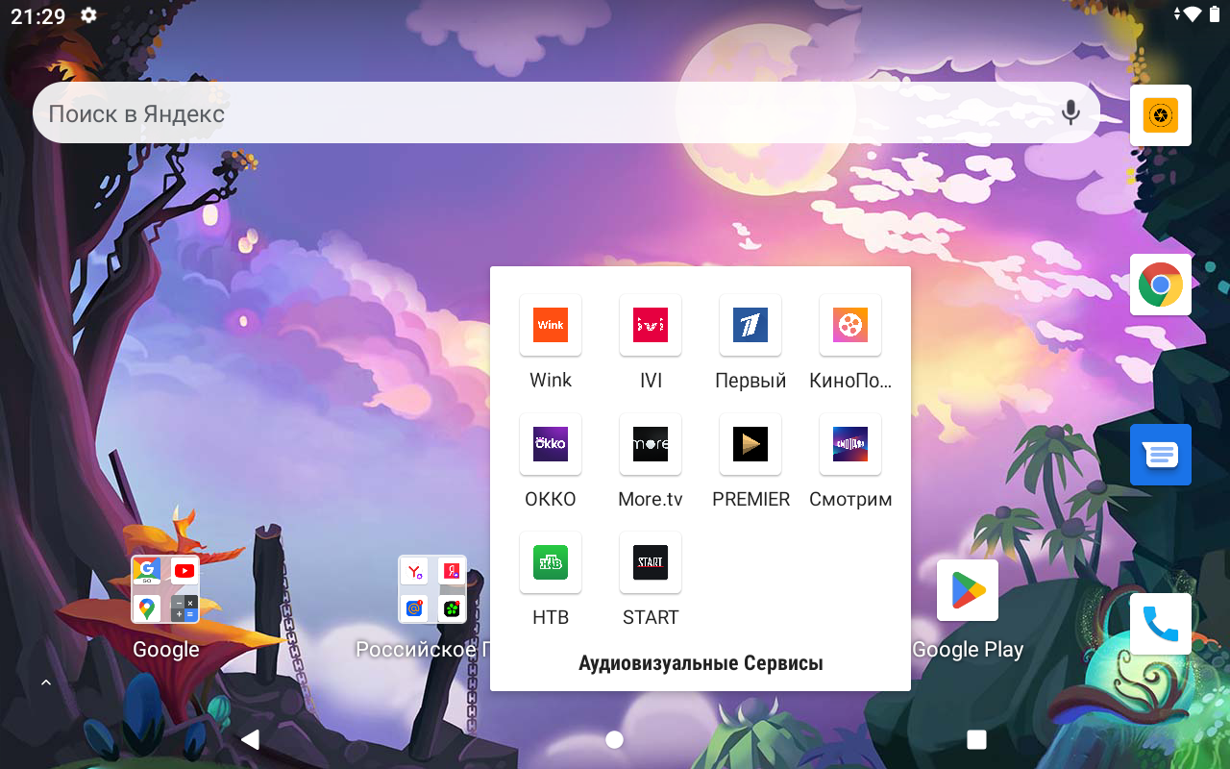The image size is (1230, 769).
Task: Open the PREMIER app
Action: (750, 444)
